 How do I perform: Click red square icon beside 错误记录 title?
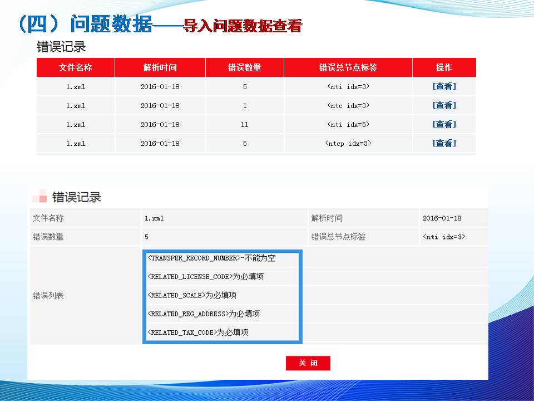[39, 197]
